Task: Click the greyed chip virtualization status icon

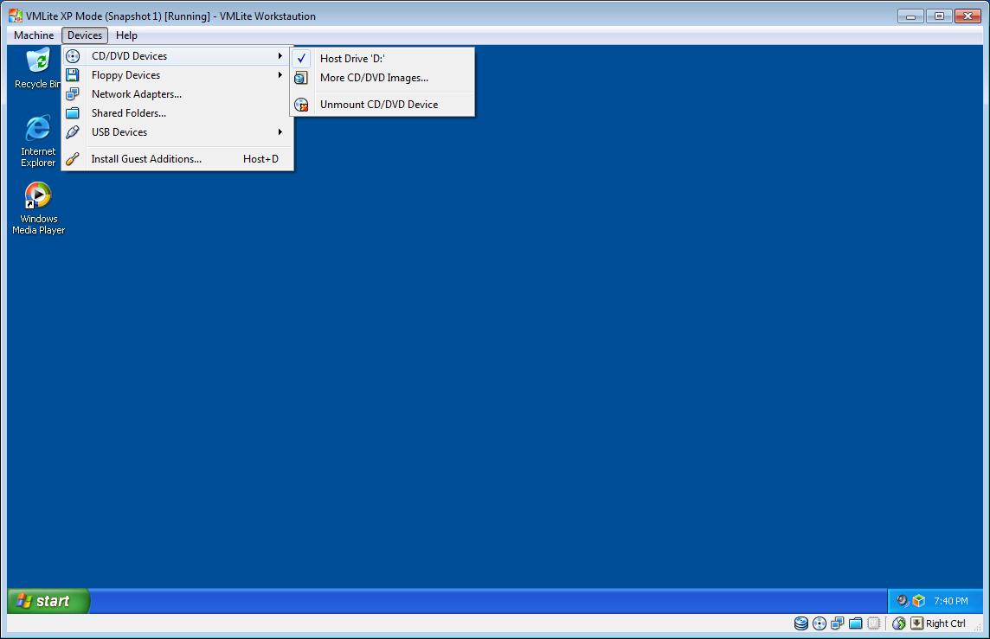Action: [x=874, y=623]
